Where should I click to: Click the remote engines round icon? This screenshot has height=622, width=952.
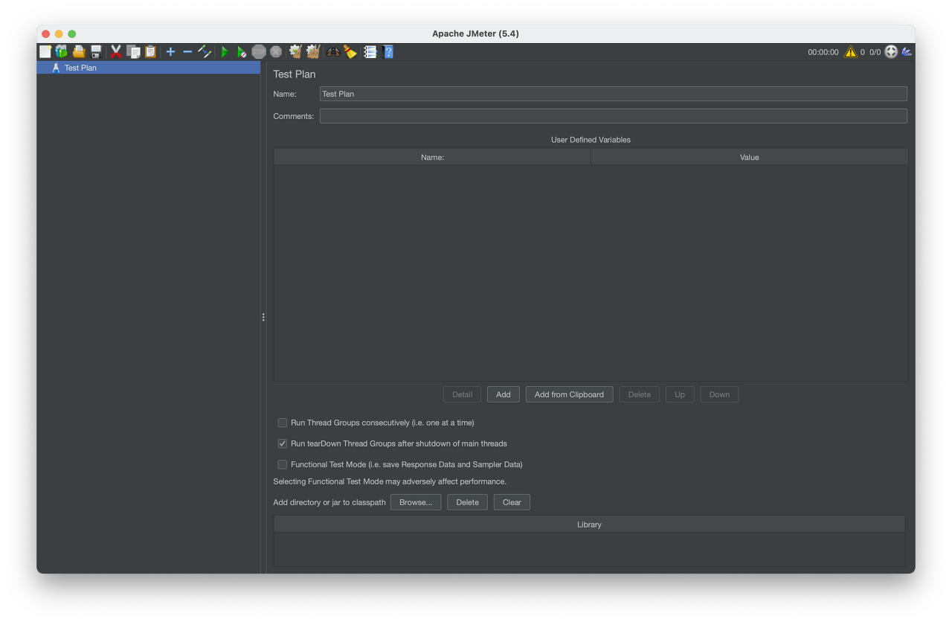coord(891,52)
